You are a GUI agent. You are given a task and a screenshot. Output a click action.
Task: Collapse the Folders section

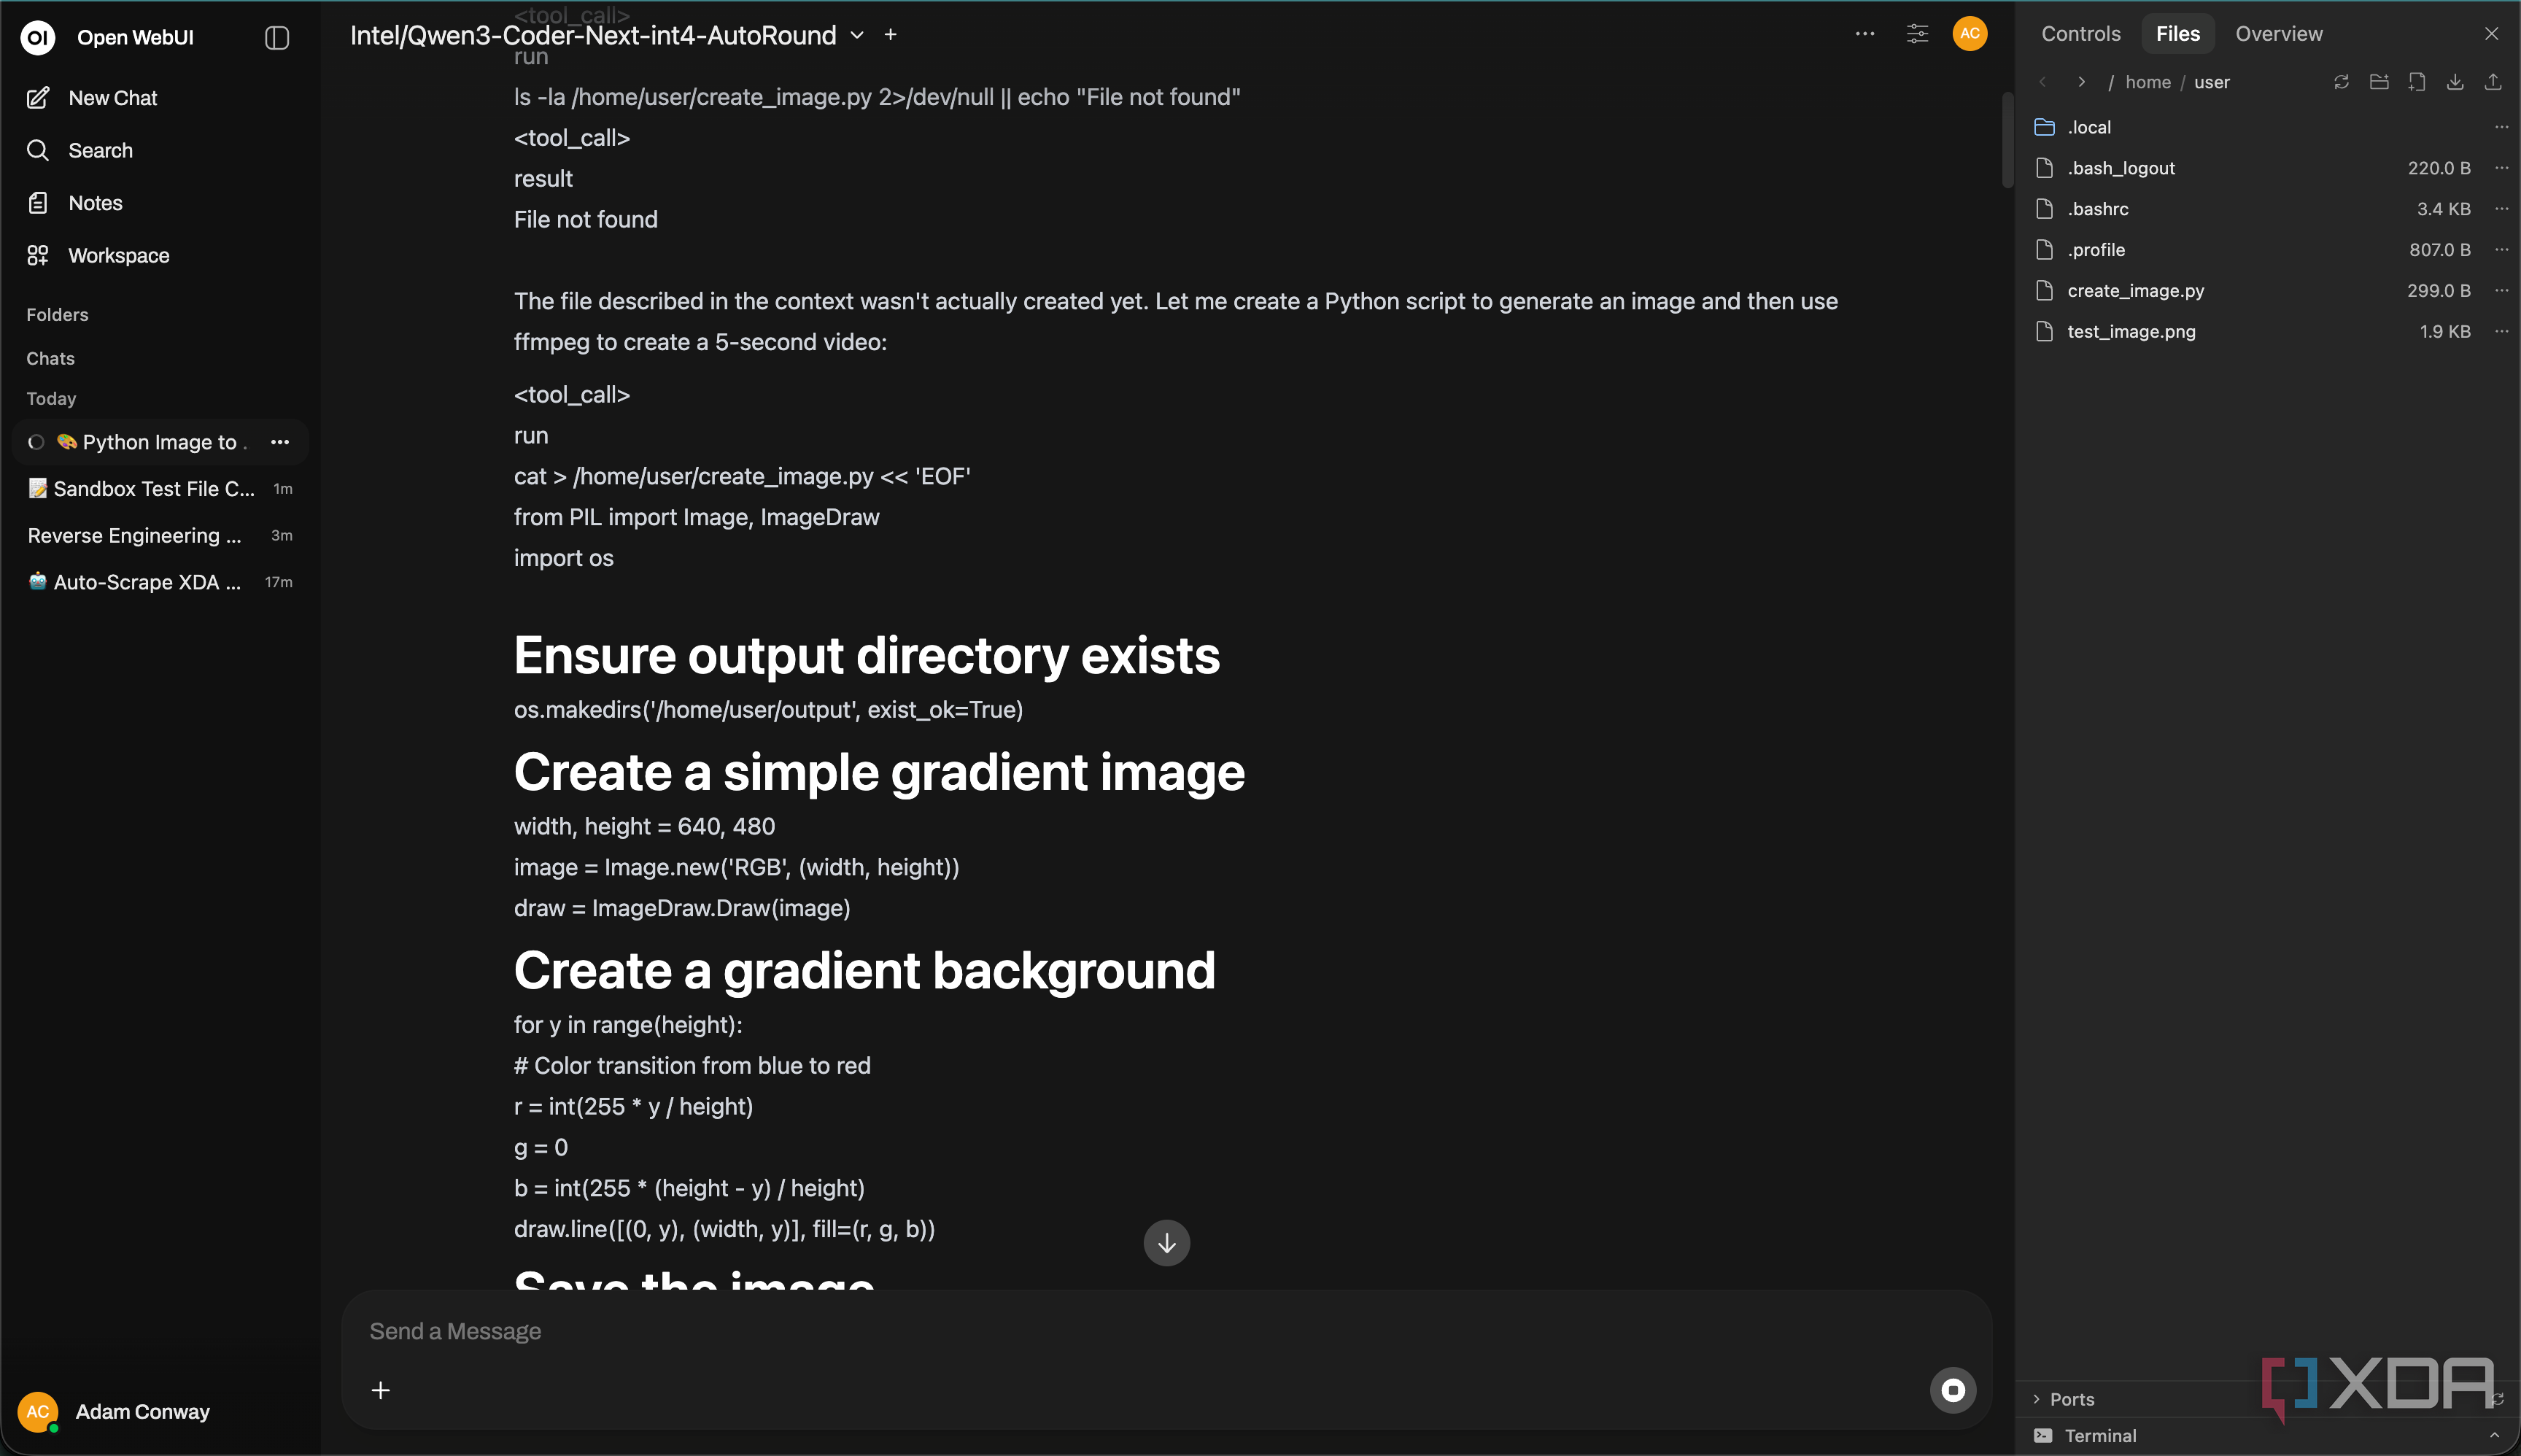pos(57,315)
